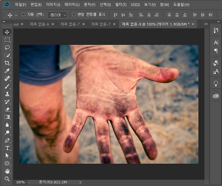Select the Eraser tool
Screen dimensions: 222x186
tap(7, 109)
